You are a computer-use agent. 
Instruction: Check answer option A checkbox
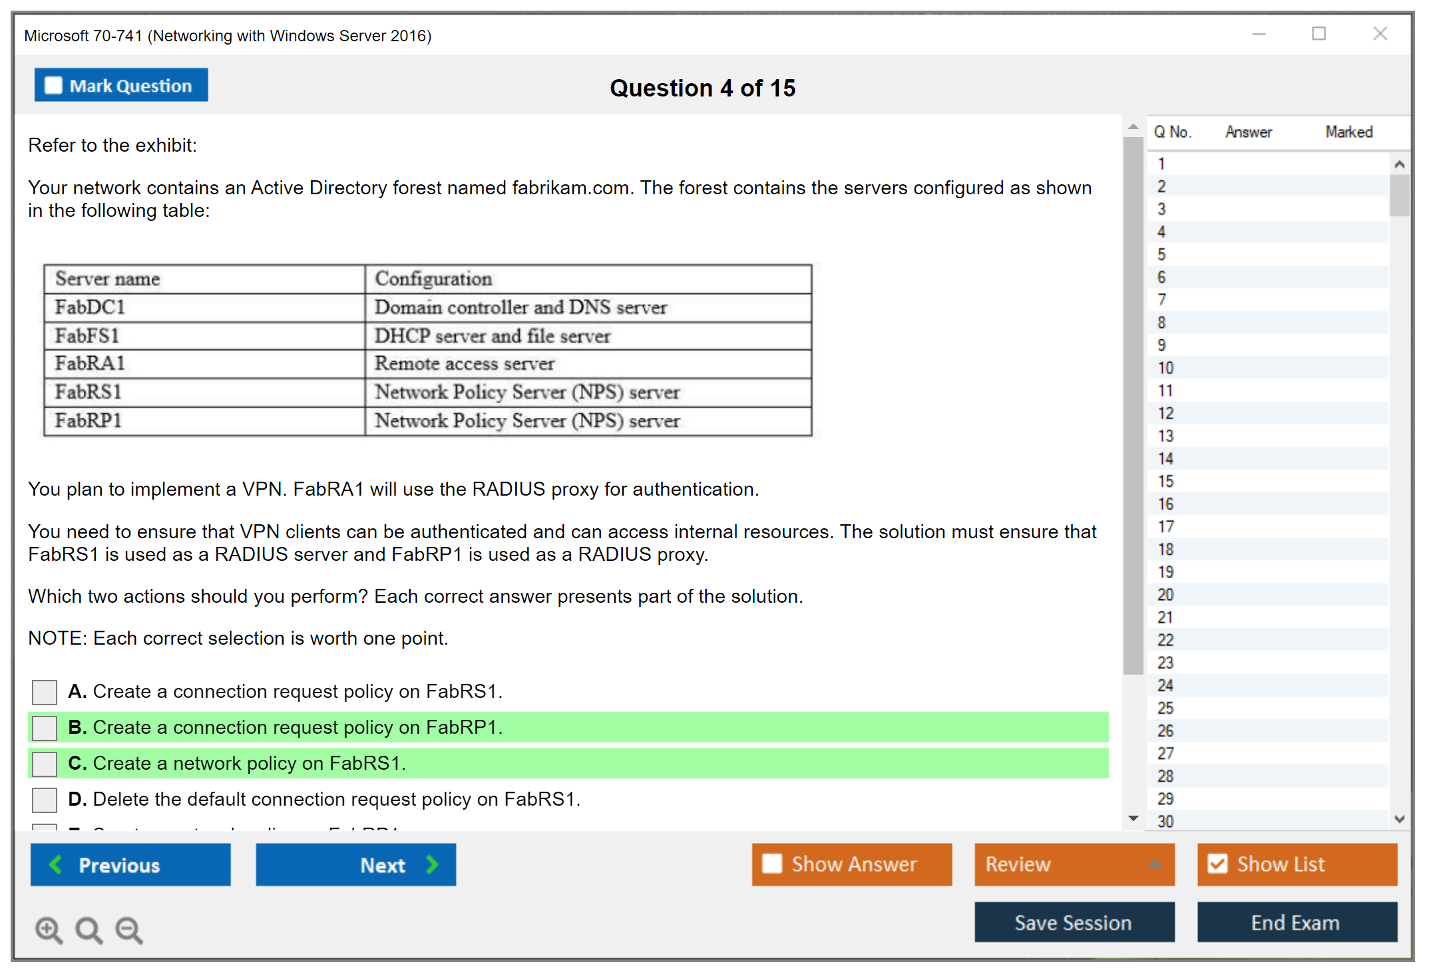pyautogui.click(x=45, y=692)
